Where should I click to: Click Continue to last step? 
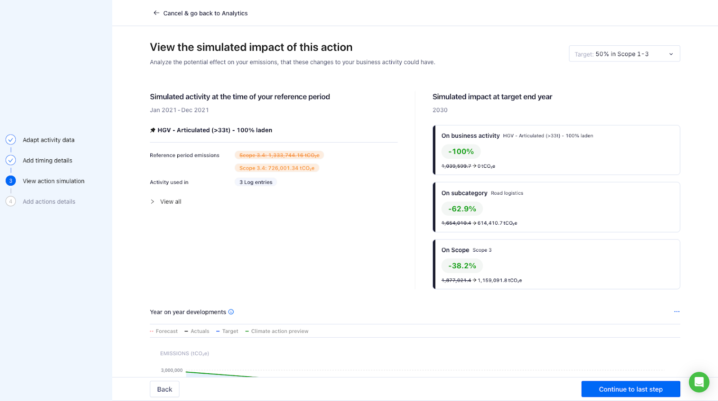point(630,389)
